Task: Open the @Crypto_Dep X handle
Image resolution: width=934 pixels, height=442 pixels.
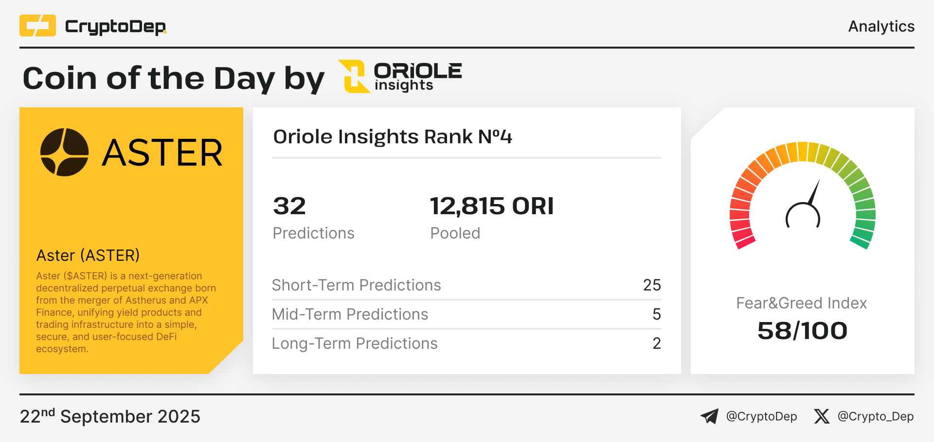Action: pos(875,416)
